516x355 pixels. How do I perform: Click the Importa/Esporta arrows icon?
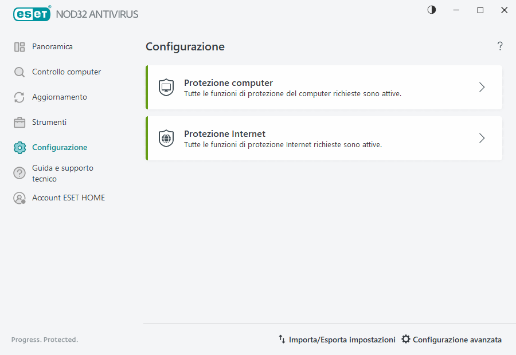pyautogui.click(x=282, y=339)
